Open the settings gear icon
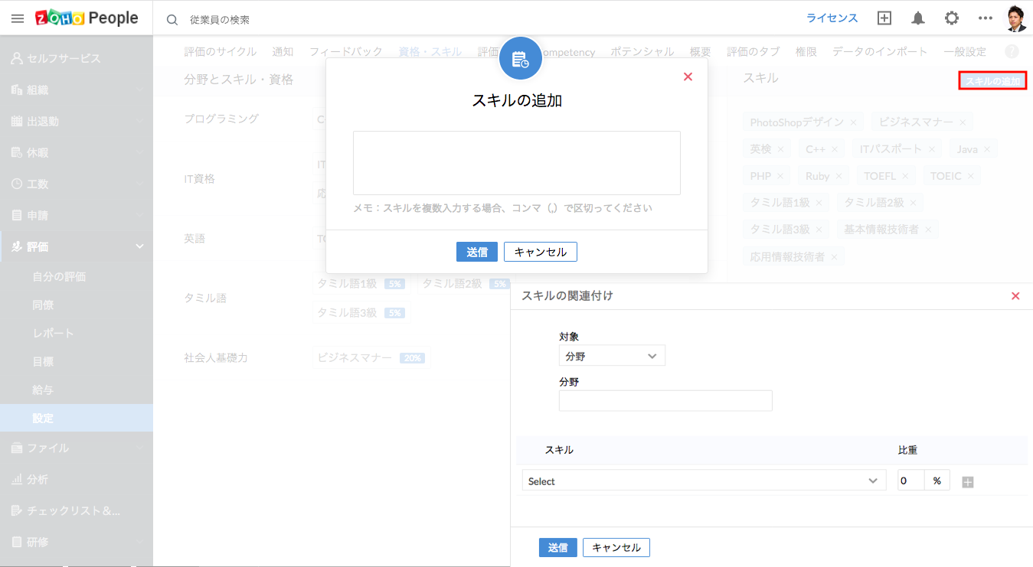Image resolution: width=1033 pixels, height=567 pixels. (x=951, y=18)
